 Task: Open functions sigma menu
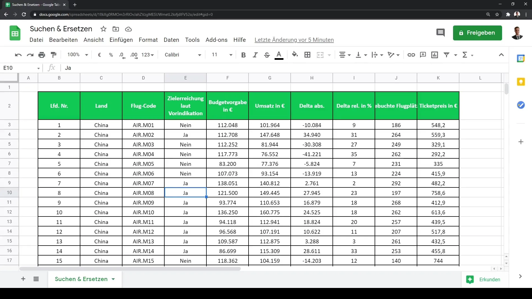(x=467, y=55)
